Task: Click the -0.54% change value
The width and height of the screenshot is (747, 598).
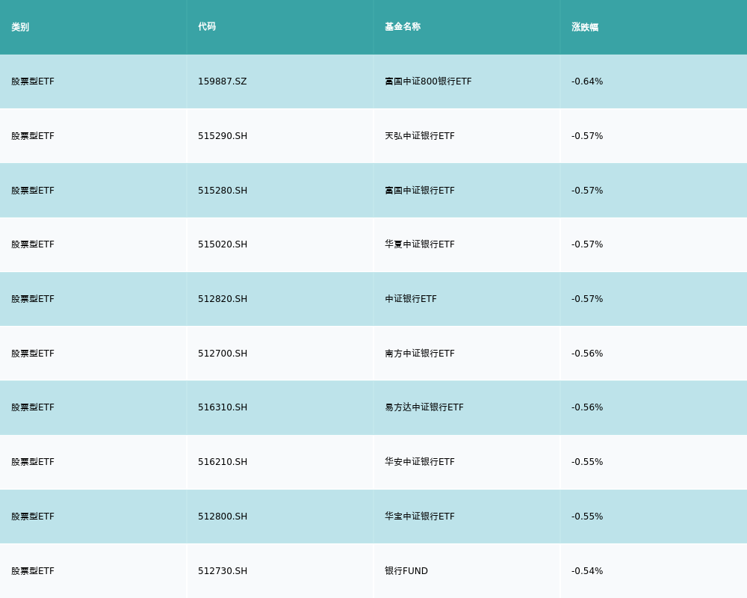Action: [587, 571]
